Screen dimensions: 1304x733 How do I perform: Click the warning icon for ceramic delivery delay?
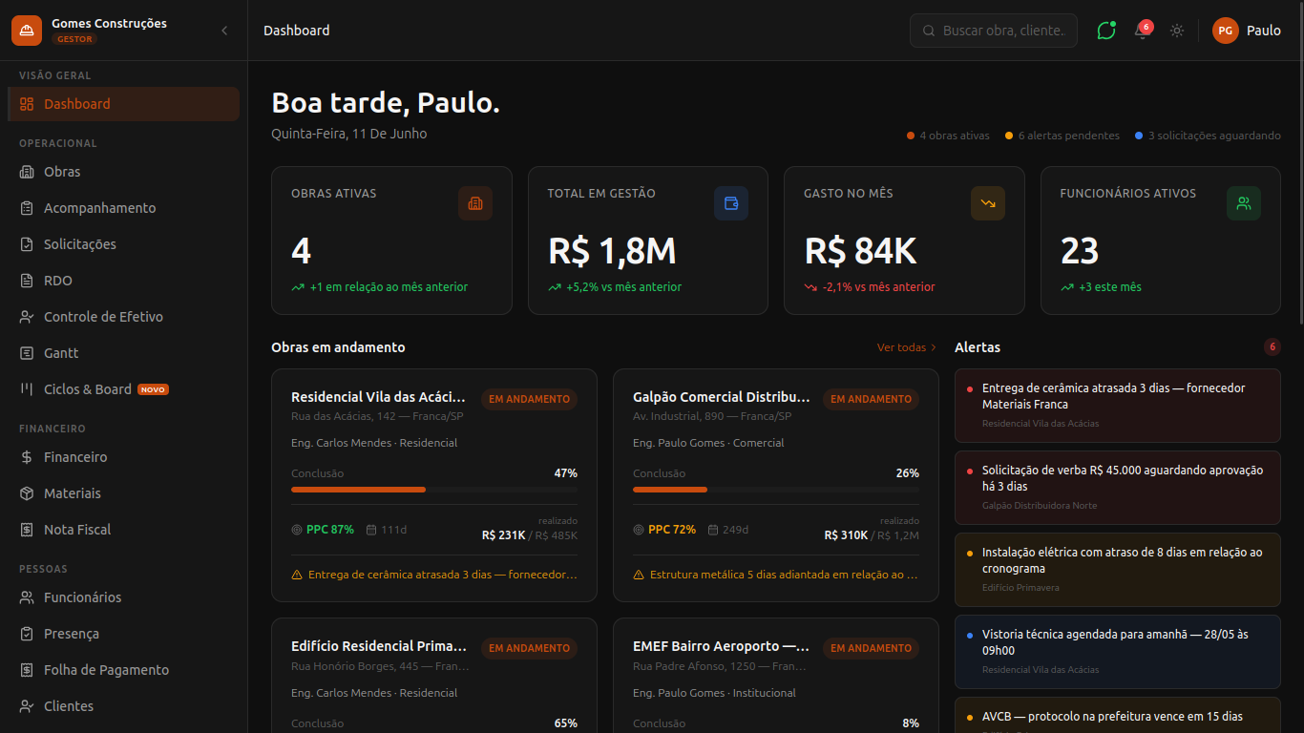(x=297, y=576)
